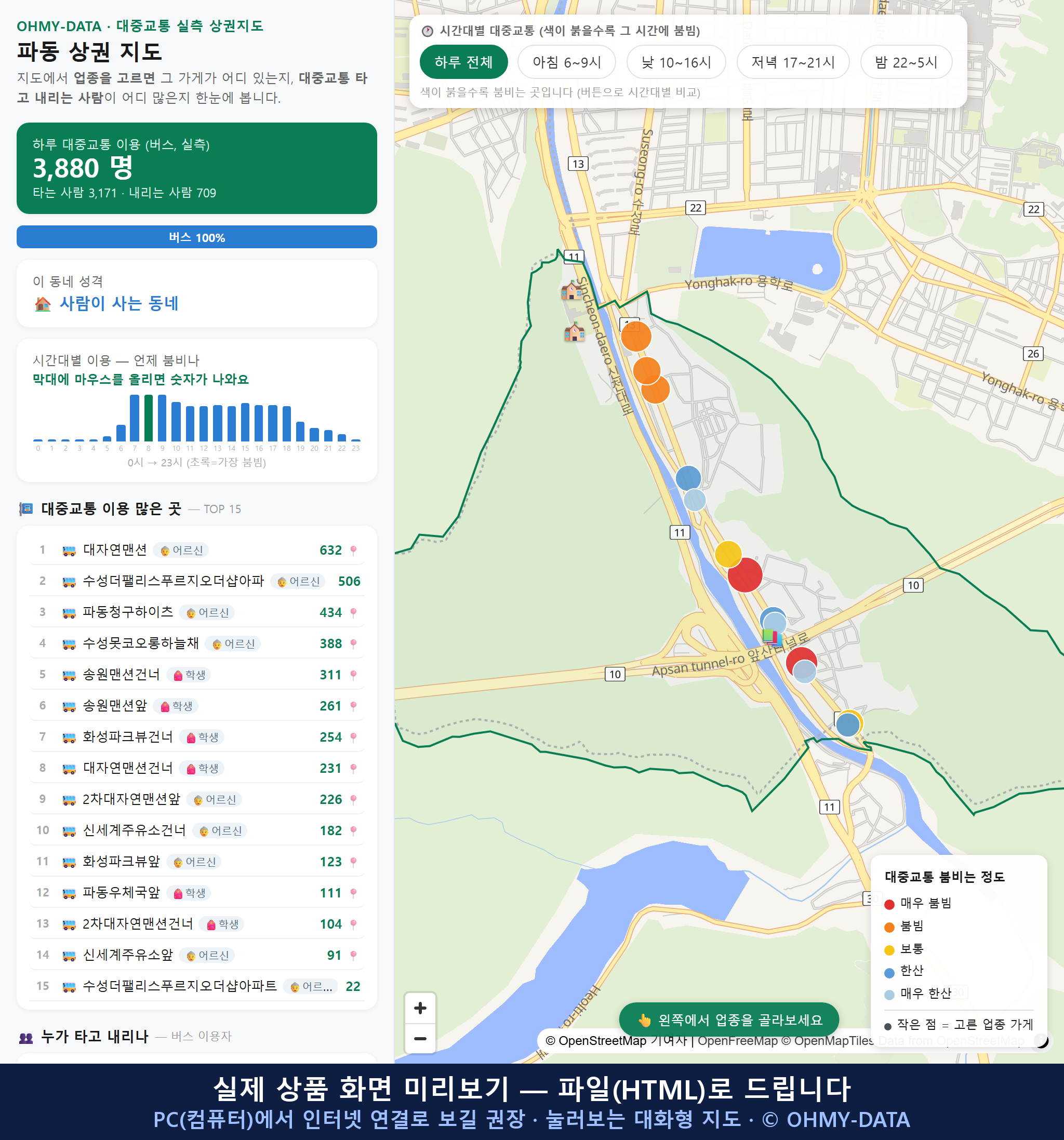
Task: Click the pin icon on 송원맨션건너 row
Action: 353,674
